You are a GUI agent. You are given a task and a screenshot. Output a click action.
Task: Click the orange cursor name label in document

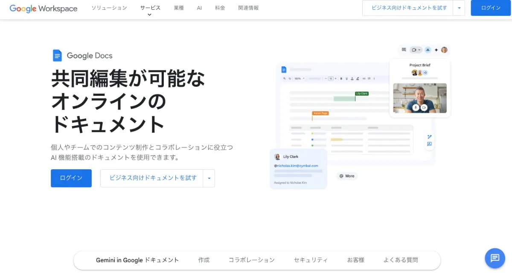[320, 113]
